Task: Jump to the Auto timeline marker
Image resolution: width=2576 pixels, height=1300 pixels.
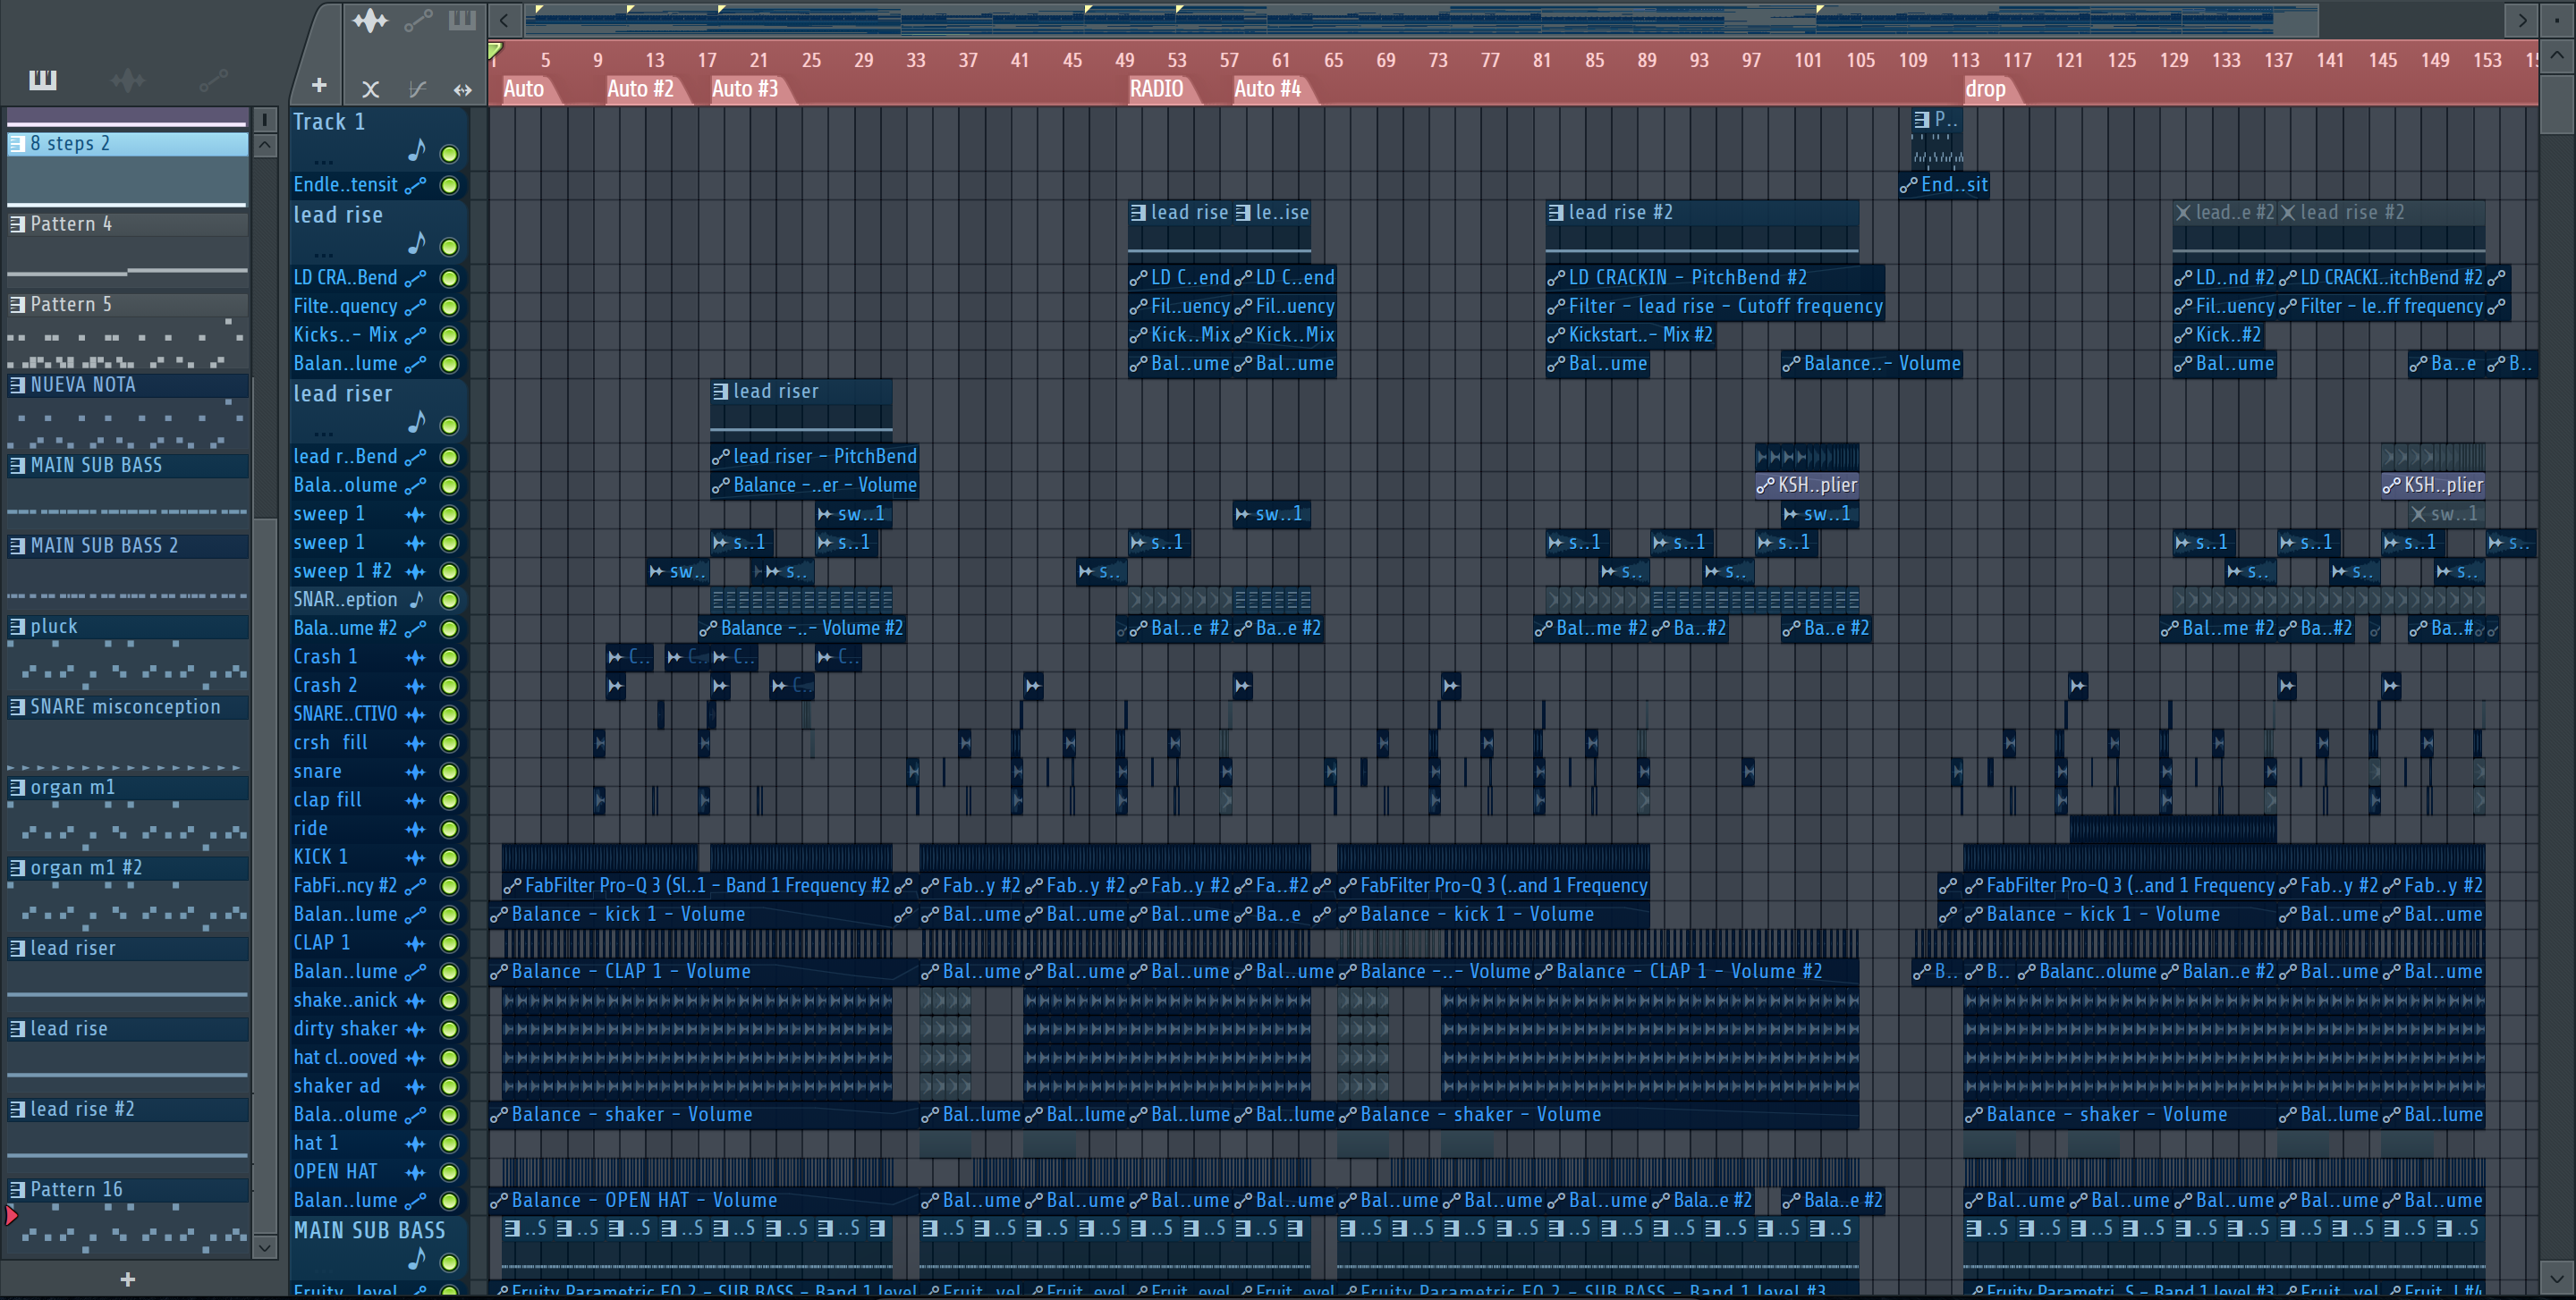Action: (x=523, y=89)
